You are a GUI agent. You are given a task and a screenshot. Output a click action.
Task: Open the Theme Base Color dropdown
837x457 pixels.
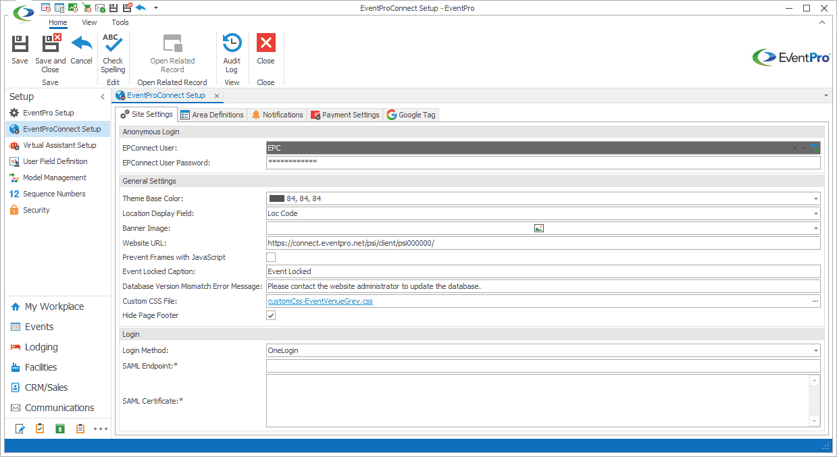[x=816, y=198]
